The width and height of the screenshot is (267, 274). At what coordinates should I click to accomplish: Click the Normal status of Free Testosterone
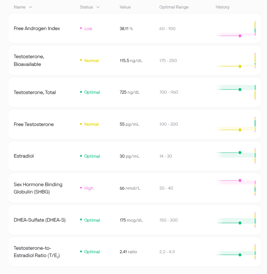click(x=91, y=124)
